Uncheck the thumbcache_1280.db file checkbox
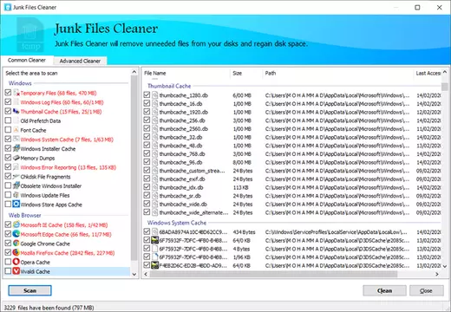This screenshot has width=451, height=312. pyautogui.click(x=147, y=95)
